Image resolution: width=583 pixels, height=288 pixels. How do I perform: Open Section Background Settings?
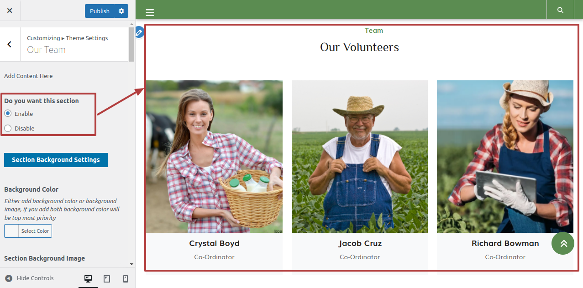click(56, 160)
